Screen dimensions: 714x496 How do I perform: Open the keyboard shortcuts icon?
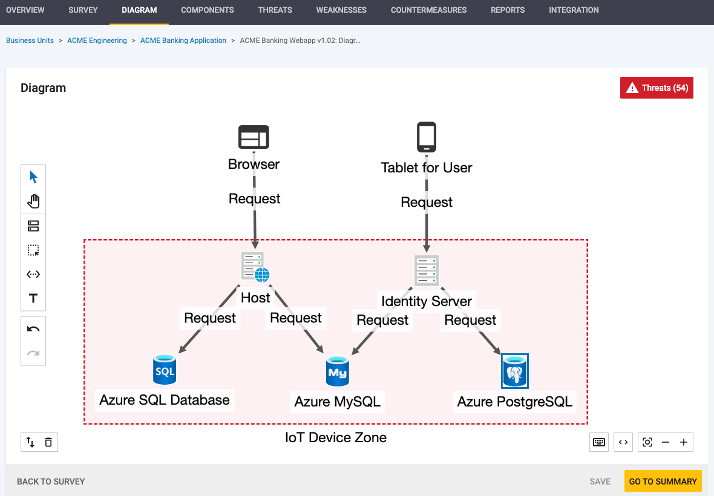[599, 442]
